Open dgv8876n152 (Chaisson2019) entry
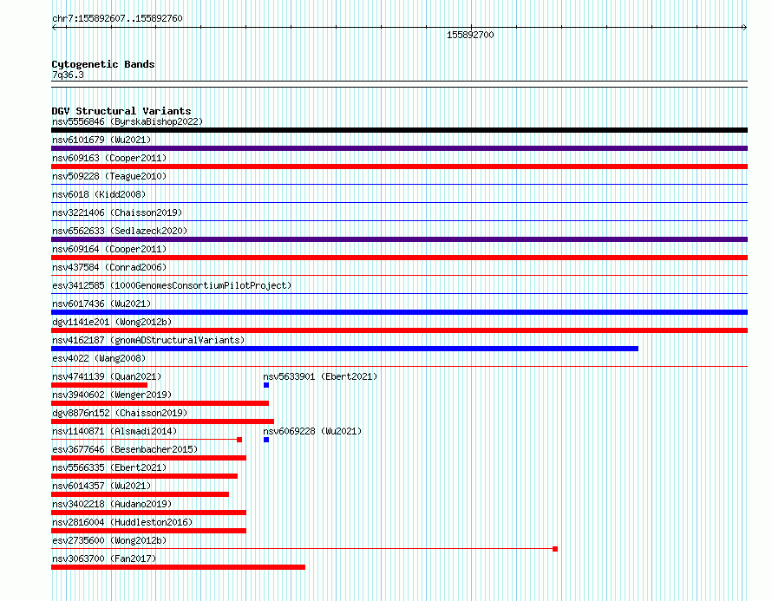 coord(120,413)
